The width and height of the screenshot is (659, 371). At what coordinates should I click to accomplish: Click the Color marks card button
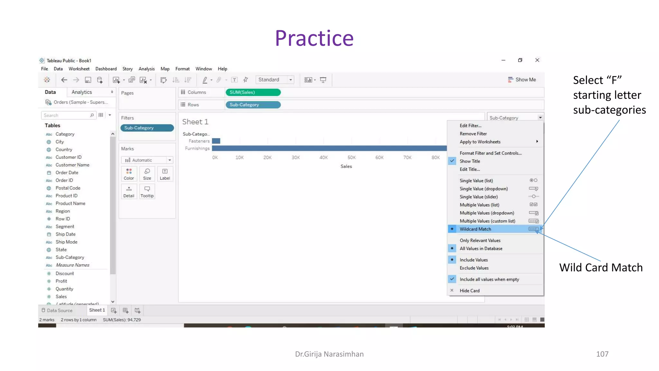tap(129, 174)
